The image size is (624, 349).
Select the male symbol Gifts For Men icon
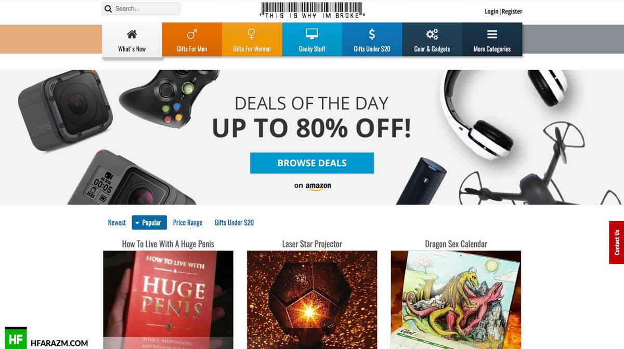pos(192,34)
